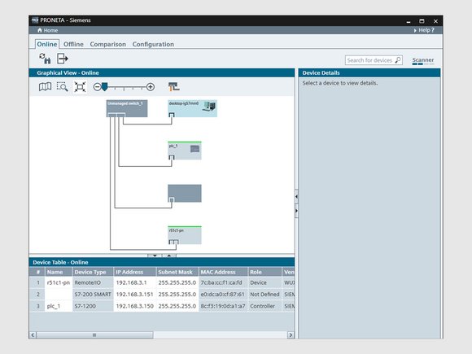
Task: Sort by the Role column header
Action: click(x=264, y=272)
